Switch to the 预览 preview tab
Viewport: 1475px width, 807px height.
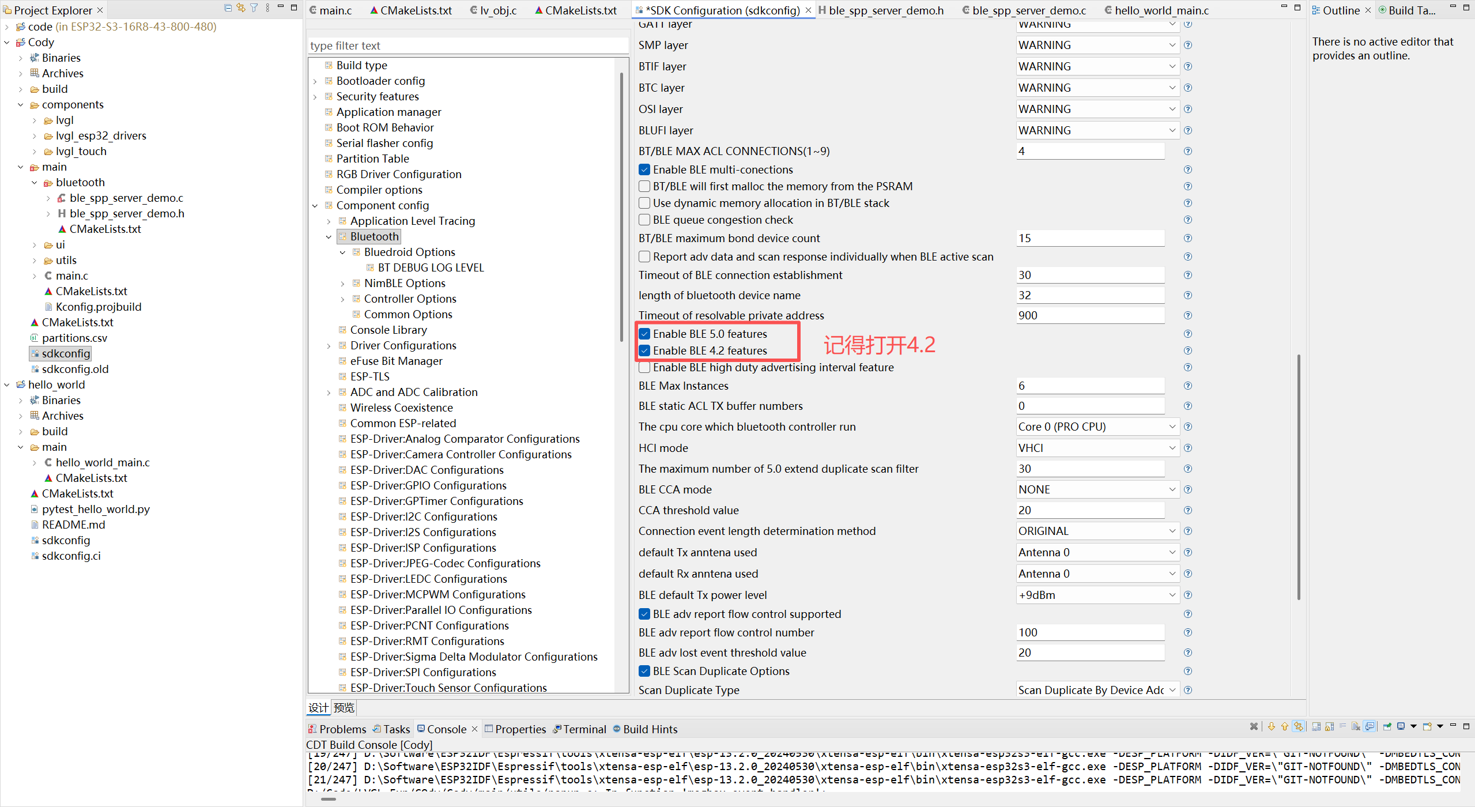(x=344, y=707)
